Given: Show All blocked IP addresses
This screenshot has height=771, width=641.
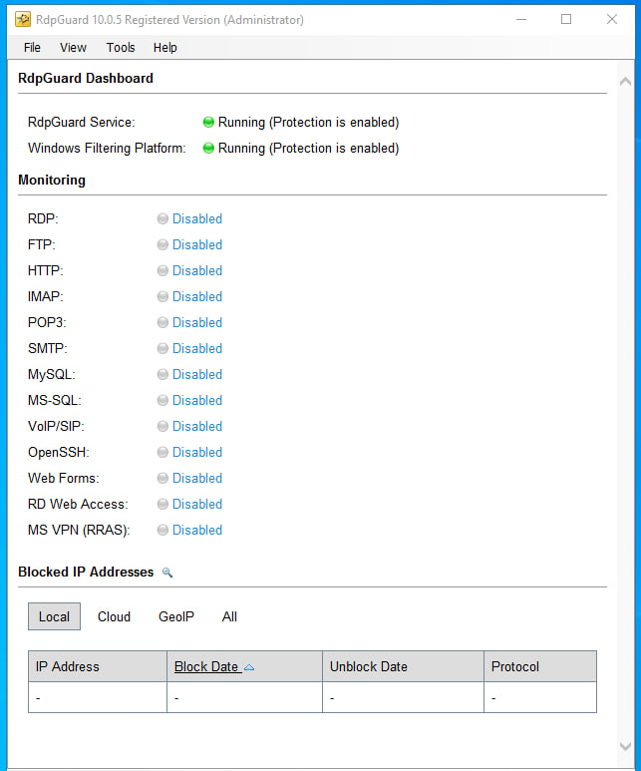Looking at the screenshot, I should click(x=229, y=616).
